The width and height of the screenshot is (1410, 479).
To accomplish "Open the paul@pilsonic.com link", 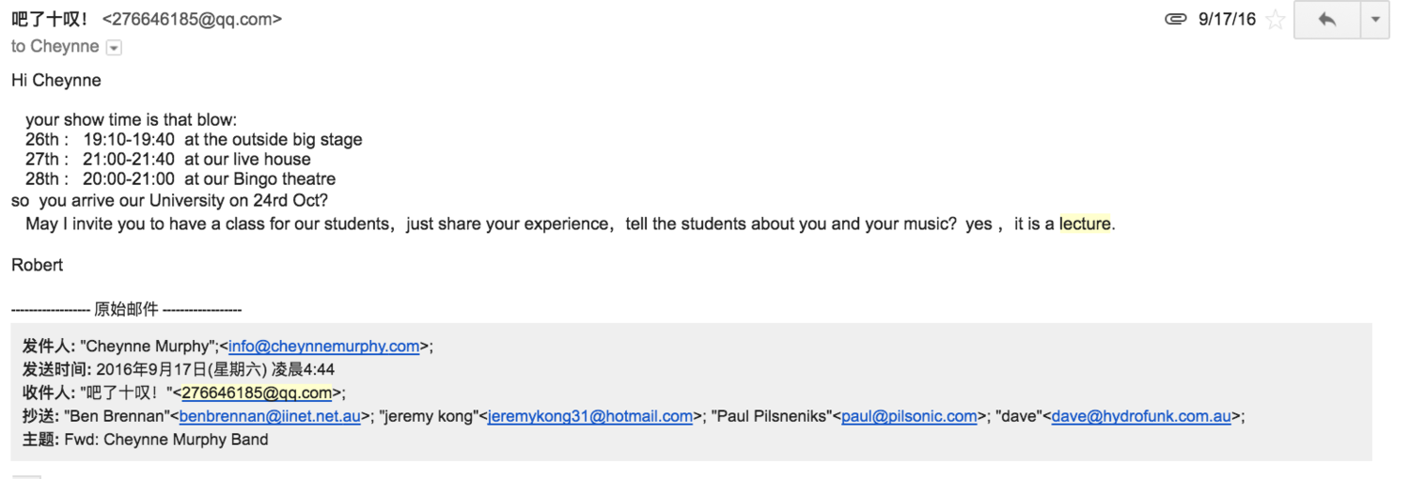I will [909, 416].
